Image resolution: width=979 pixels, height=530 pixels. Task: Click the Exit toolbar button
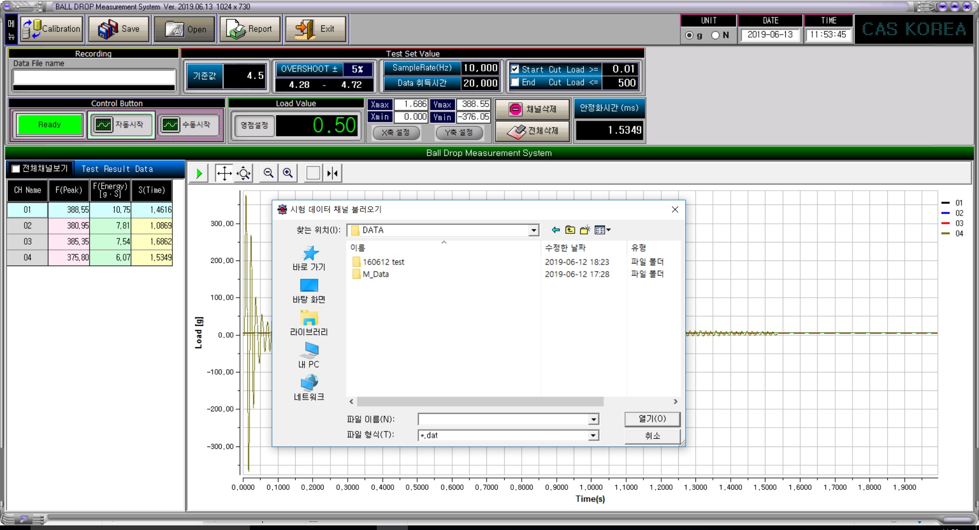[x=316, y=29]
